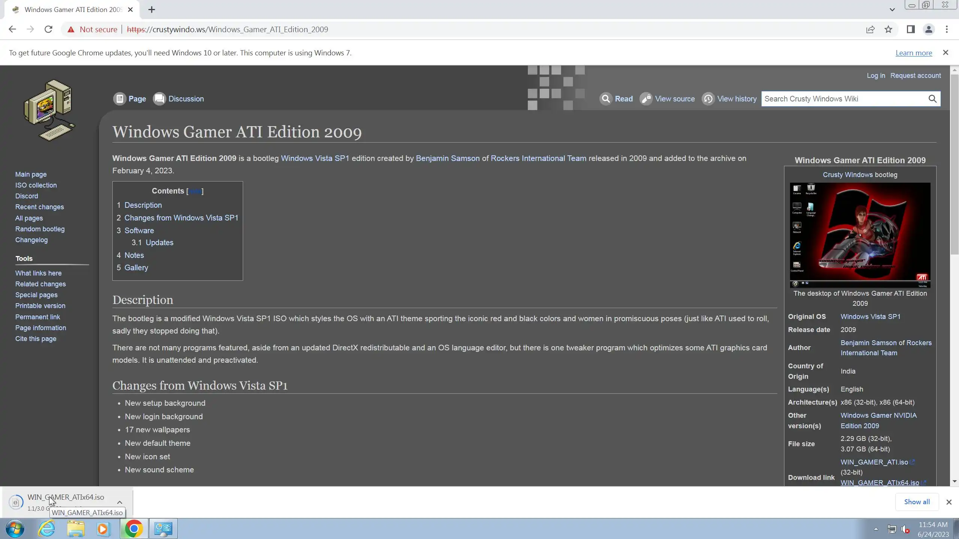Dismiss the Chrome update notification bar

pos(946,53)
